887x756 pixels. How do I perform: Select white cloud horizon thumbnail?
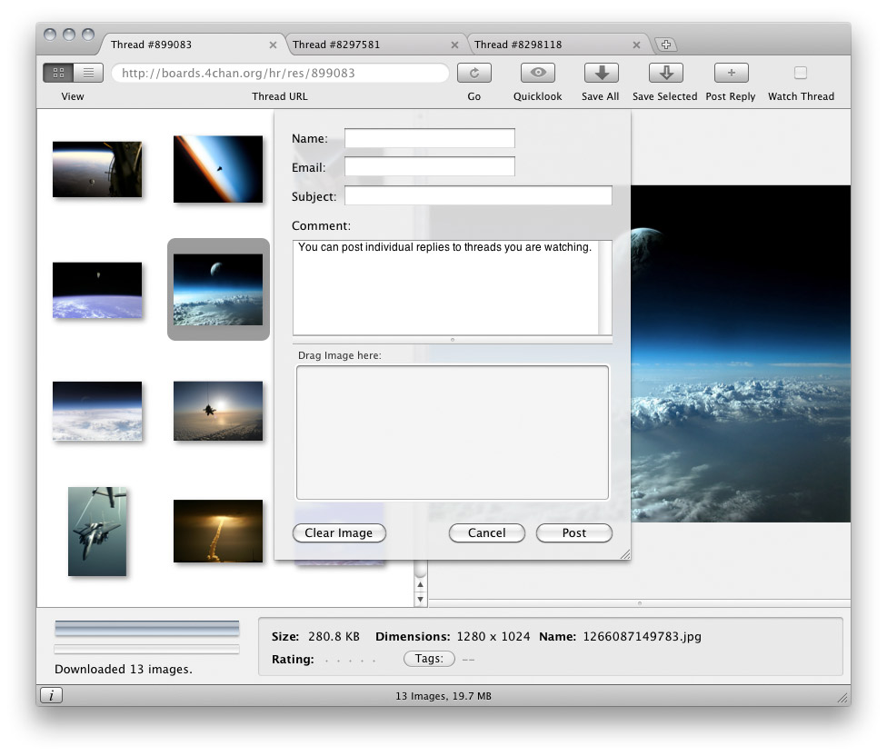[x=97, y=411]
